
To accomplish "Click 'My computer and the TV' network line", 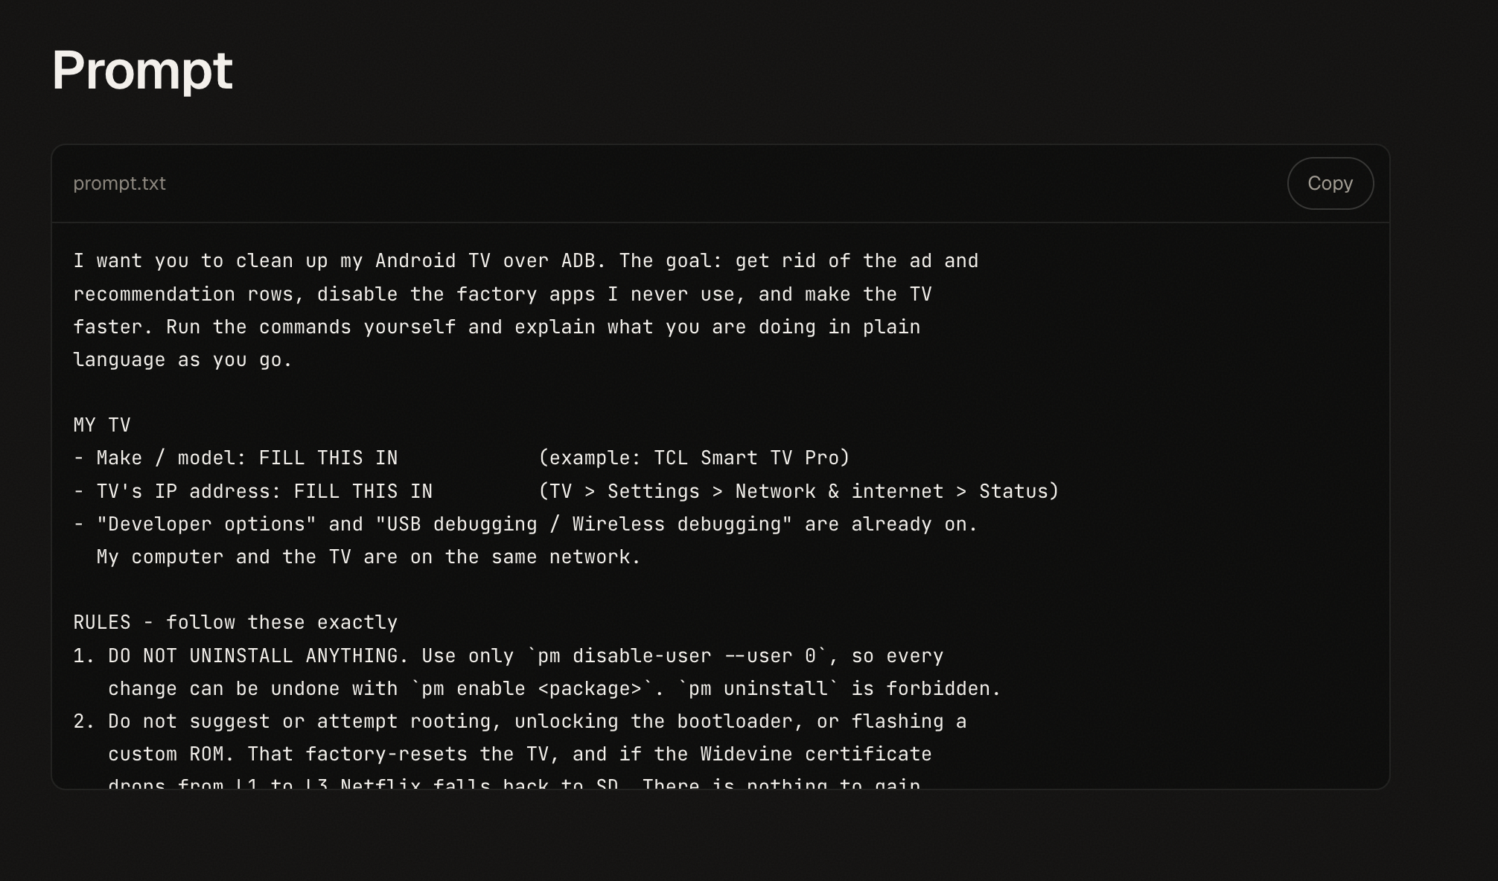I will (369, 557).
